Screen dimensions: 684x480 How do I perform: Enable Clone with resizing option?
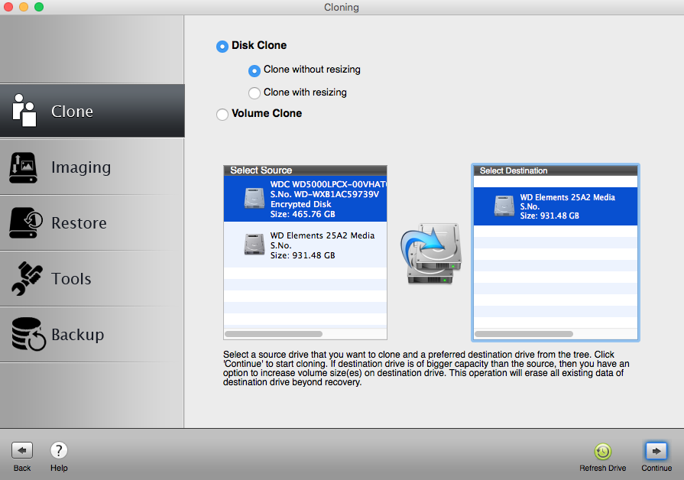pos(254,93)
